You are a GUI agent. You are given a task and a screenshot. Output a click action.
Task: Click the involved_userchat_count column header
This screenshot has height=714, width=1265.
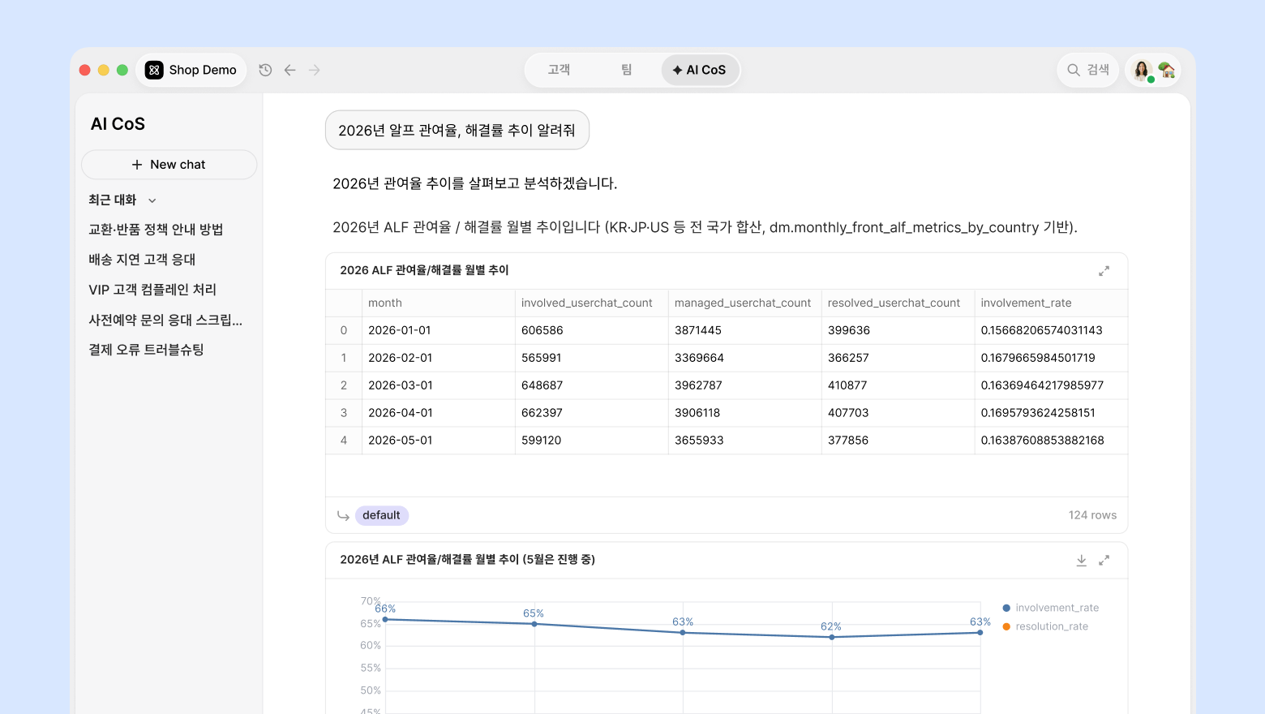(x=592, y=303)
